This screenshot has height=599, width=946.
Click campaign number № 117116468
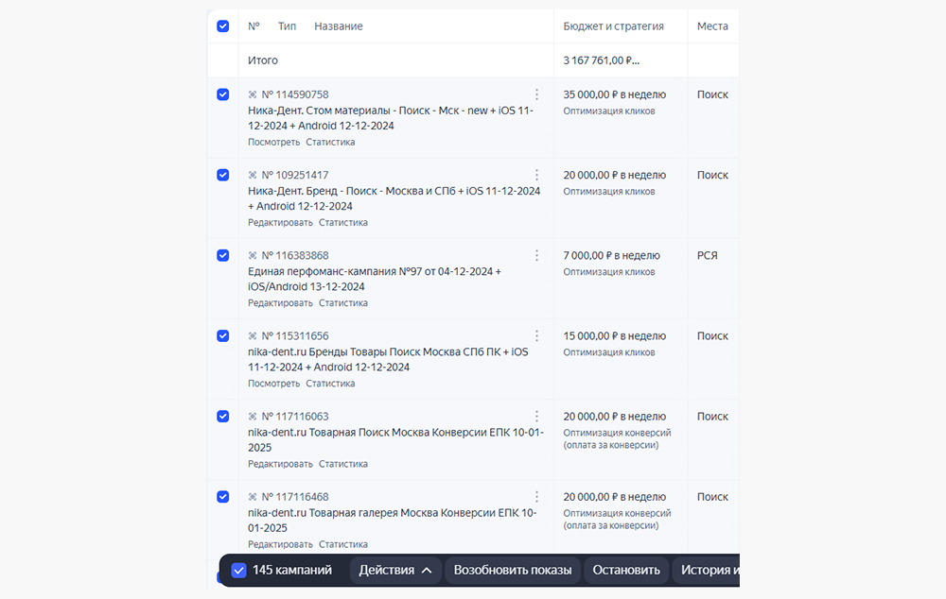[x=295, y=497]
